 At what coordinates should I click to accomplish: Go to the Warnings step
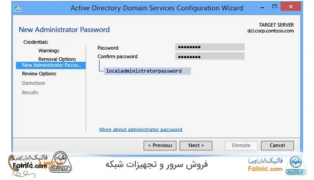coord(49,51)
